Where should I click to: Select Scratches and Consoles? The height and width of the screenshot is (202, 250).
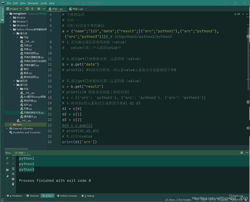tap(25, 132)
